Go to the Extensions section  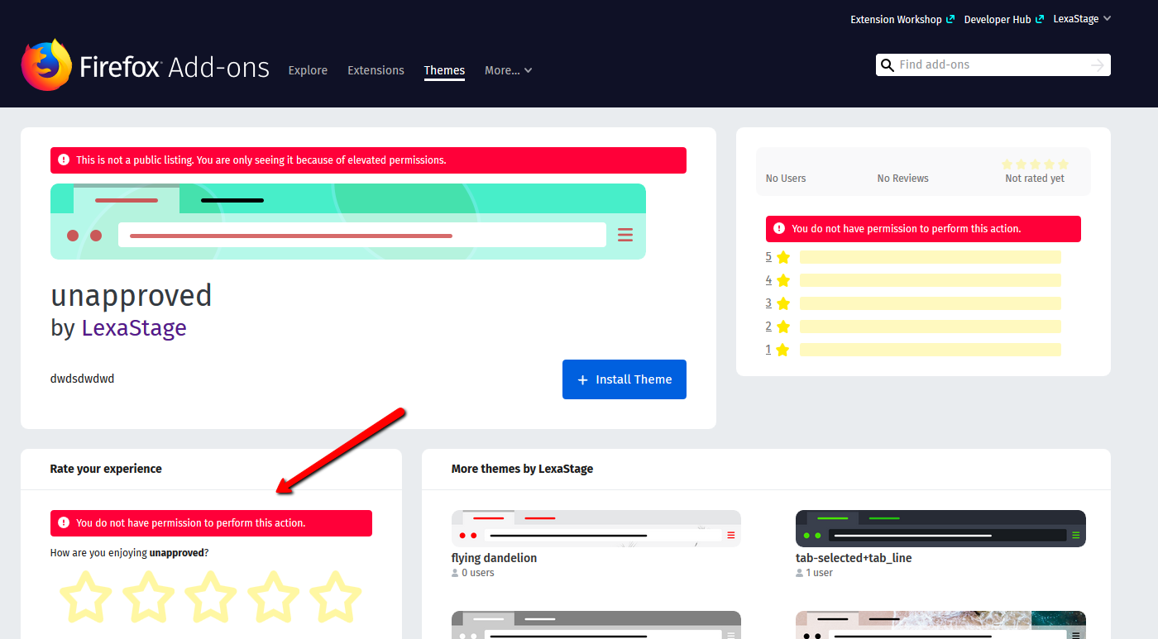376,70
